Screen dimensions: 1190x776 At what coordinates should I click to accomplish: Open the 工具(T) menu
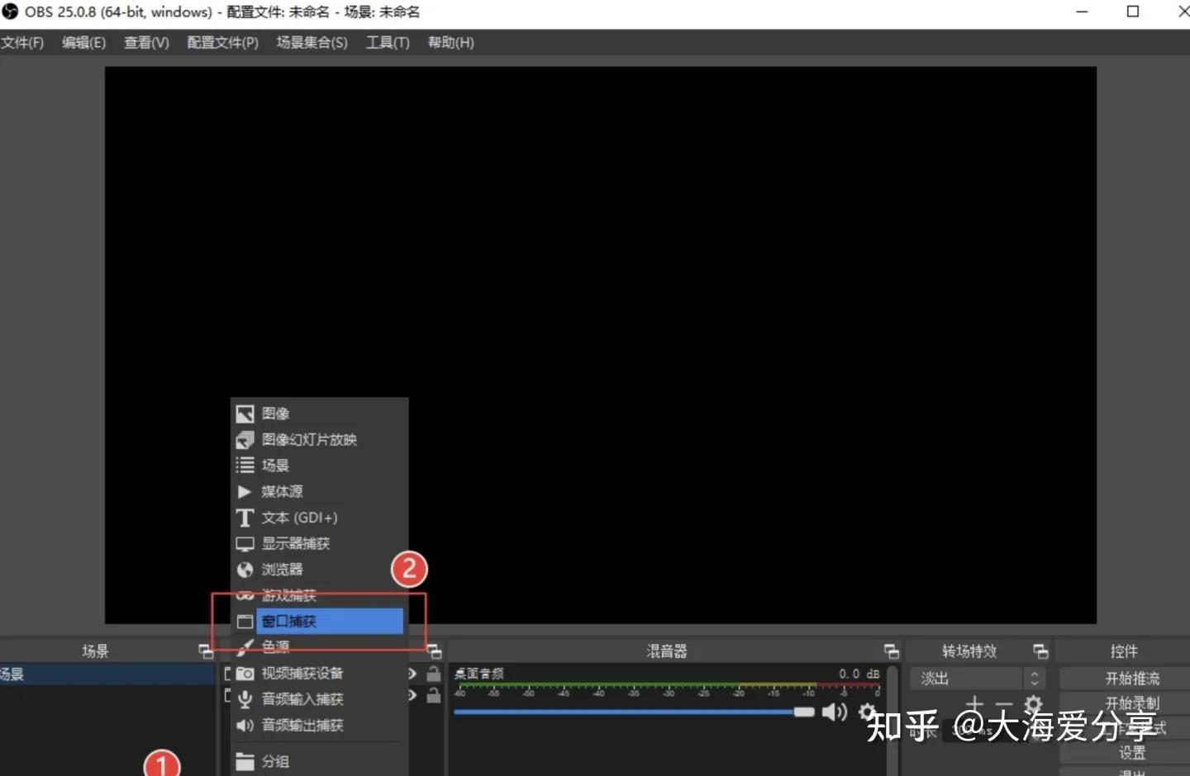coord(387,42)
